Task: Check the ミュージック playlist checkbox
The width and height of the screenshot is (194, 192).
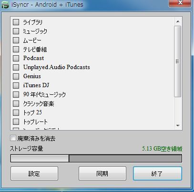Action: click(16, 31)
